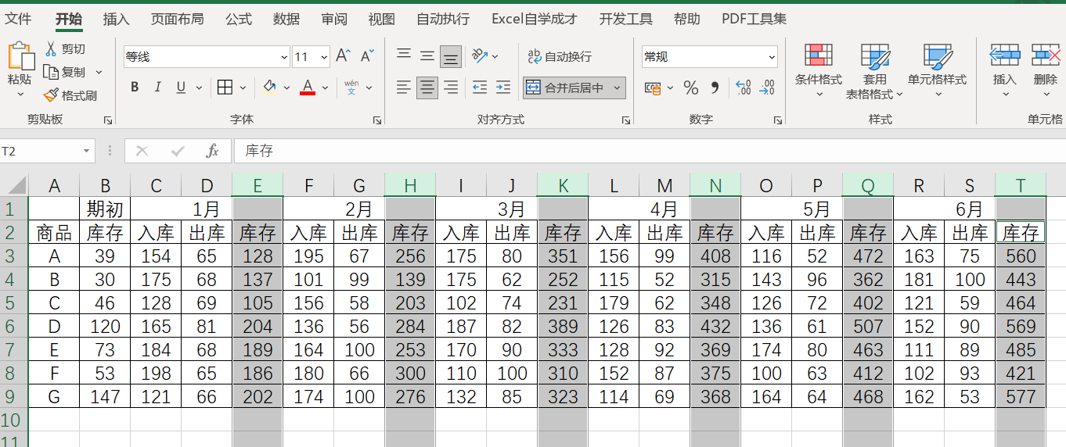This screenshot has width=1066, height=447.
Task: Apply percent style
Action: pyautogui.click(x=690, y=88)
